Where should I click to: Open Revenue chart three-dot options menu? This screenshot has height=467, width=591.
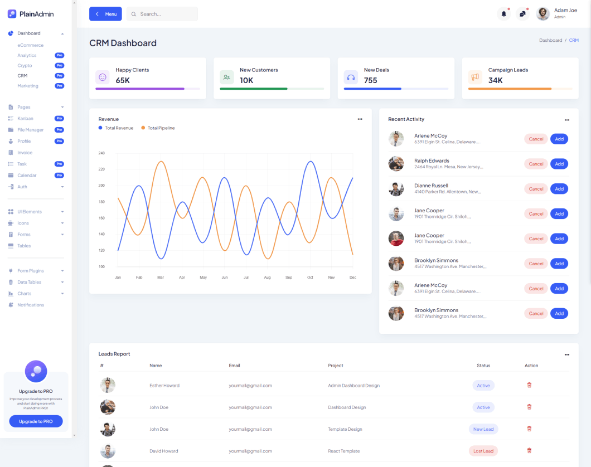(360, 119)
